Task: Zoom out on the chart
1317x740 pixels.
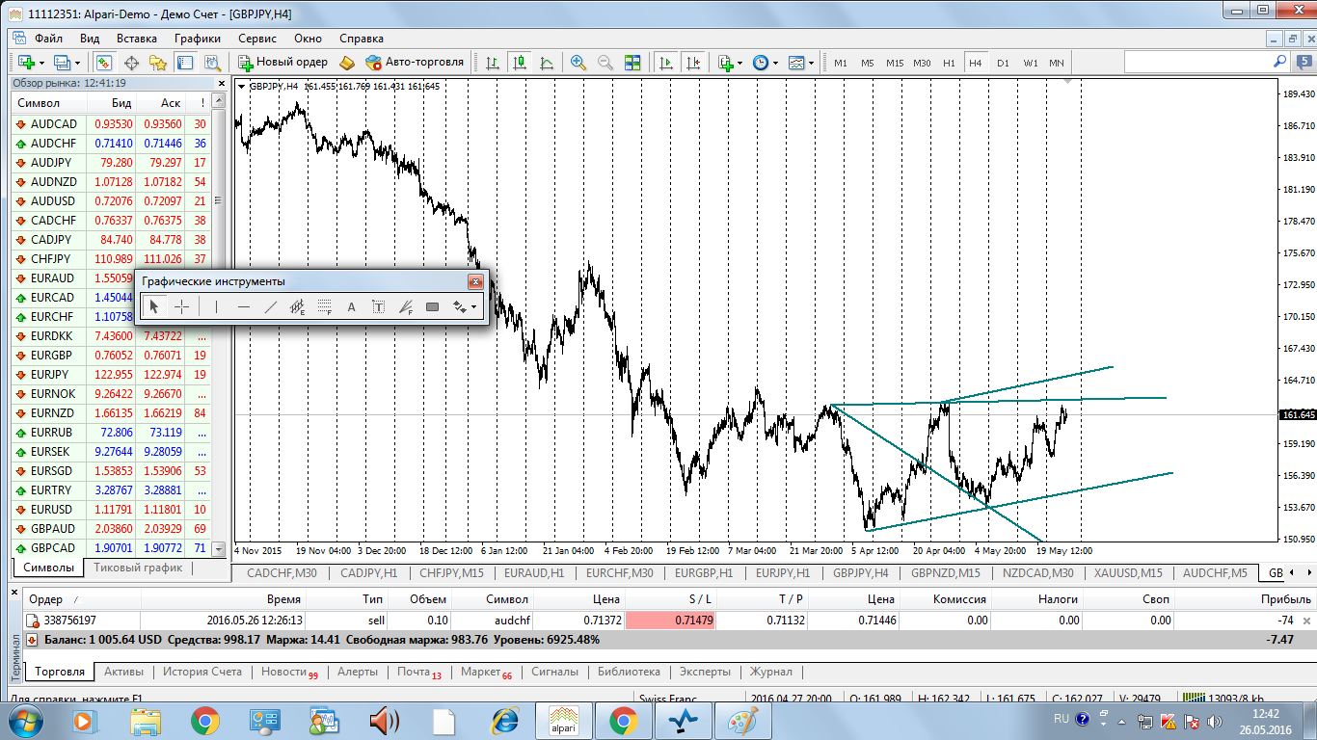Action: pyautogui.click(x=605, y=63)
